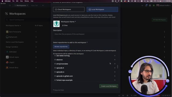Viewport: 172px width, 97px height.
Task: Open the Demo Local Workspace row
Action: (15, 42)
